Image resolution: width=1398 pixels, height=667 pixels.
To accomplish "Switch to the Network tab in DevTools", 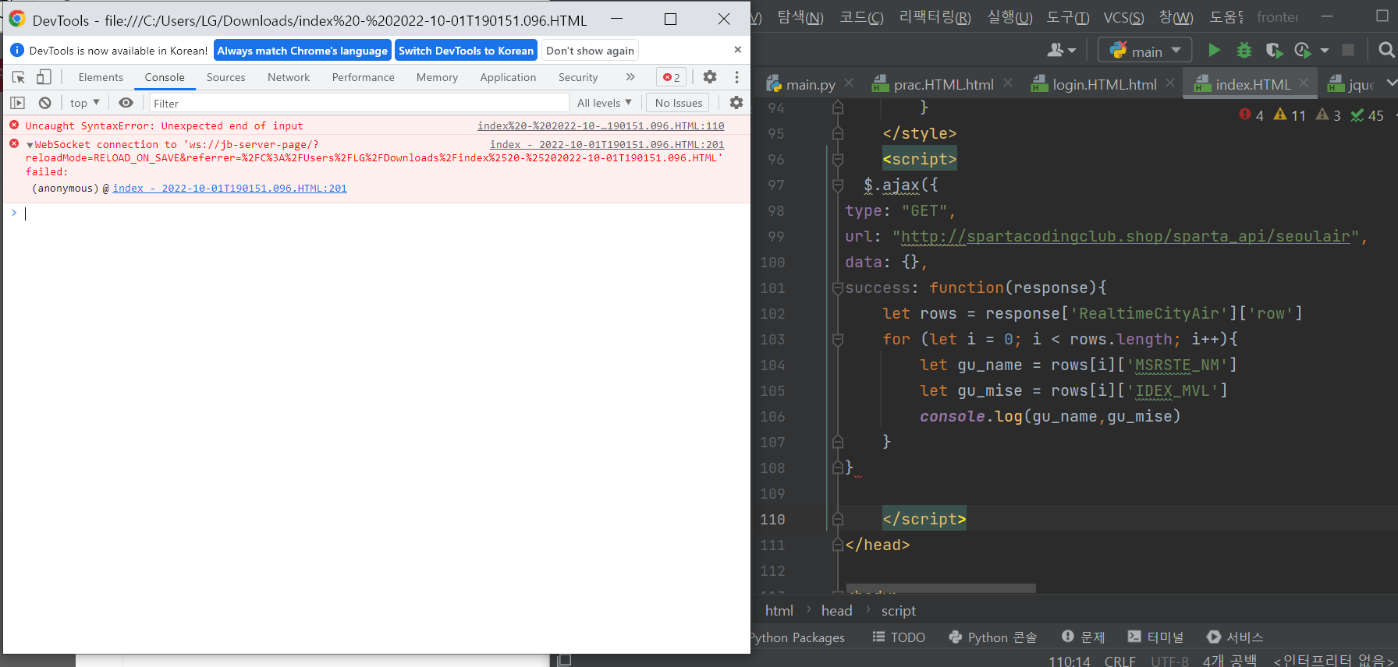I will pos(289,77).
